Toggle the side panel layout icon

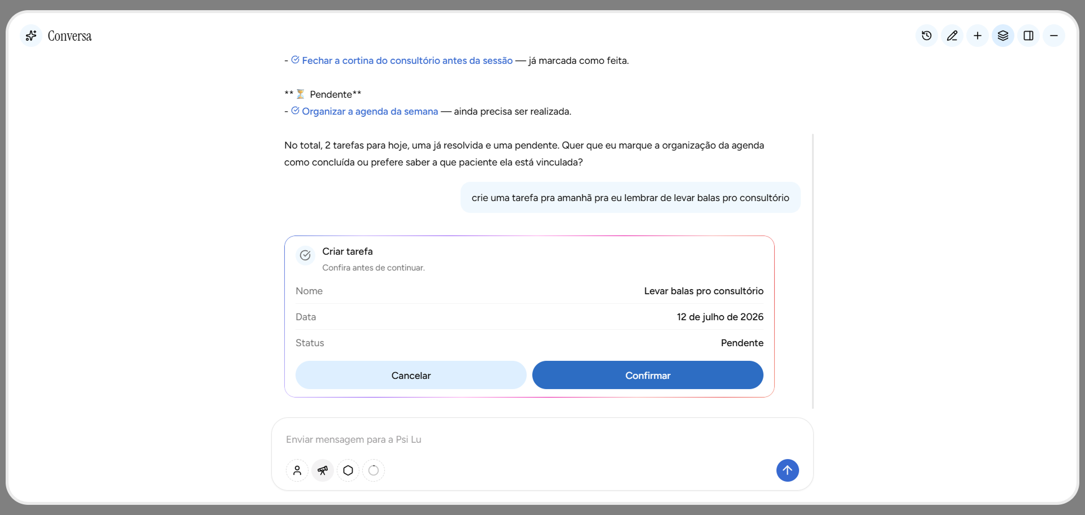[1028, 36]
